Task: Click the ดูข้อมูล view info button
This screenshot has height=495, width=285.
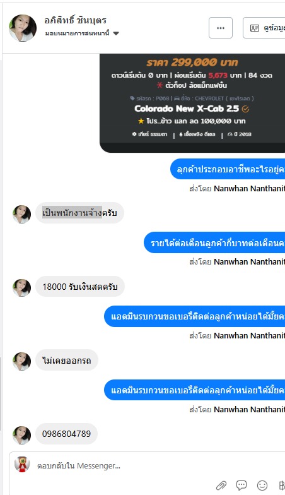Action: [264, 28]
